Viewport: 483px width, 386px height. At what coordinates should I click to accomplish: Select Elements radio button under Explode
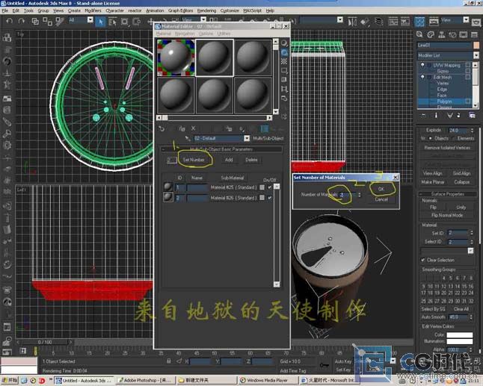pos(455,138)
